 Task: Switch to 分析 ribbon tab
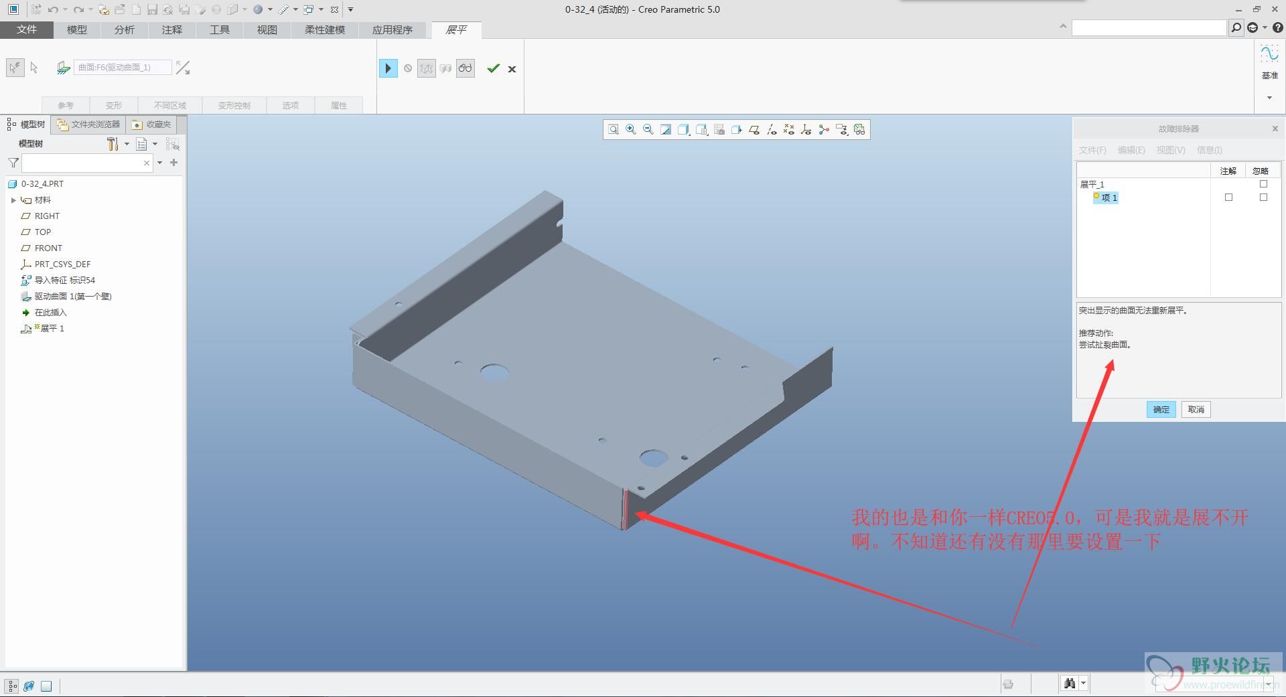(x=125, y=29)
